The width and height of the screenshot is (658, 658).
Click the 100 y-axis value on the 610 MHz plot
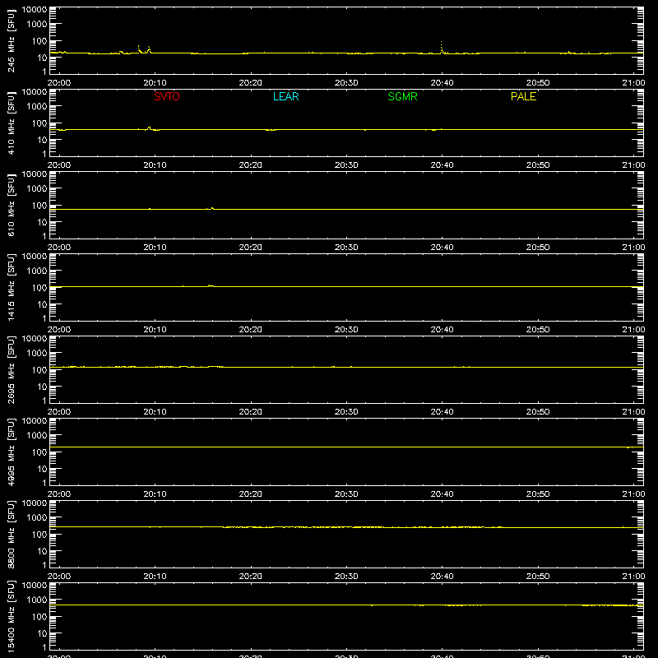coord(39,206)
